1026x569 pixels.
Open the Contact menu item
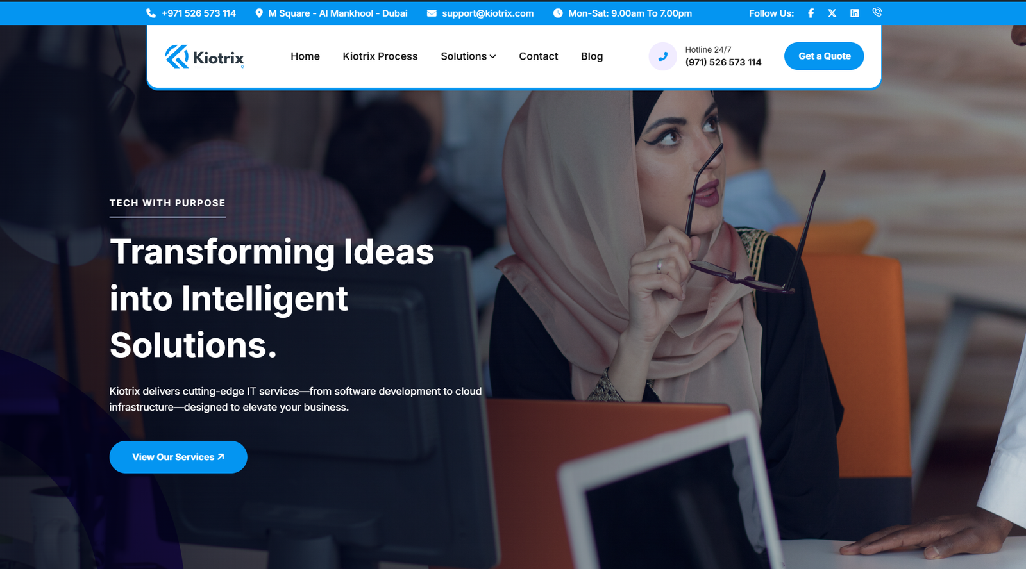[539, 56]
